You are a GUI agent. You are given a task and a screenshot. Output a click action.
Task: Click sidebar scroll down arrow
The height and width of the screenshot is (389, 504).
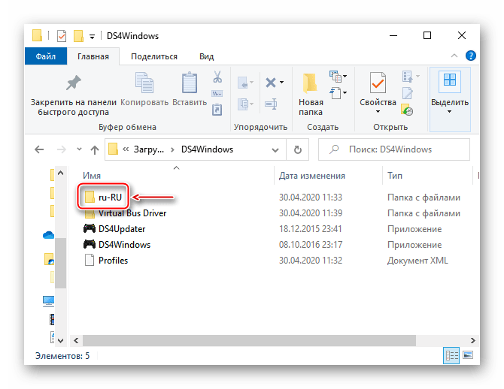click(60, 340)
